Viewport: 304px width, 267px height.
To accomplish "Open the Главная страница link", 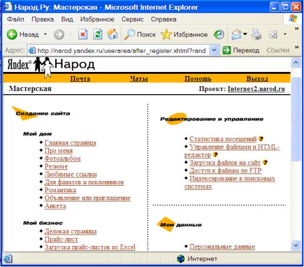I will (70, 143).
